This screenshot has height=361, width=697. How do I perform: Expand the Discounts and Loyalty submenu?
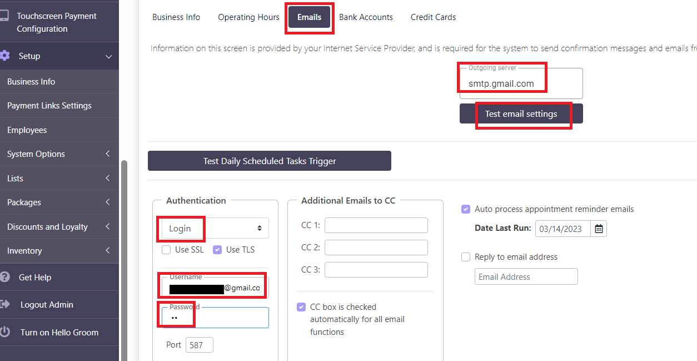click(x=108, y=227)
